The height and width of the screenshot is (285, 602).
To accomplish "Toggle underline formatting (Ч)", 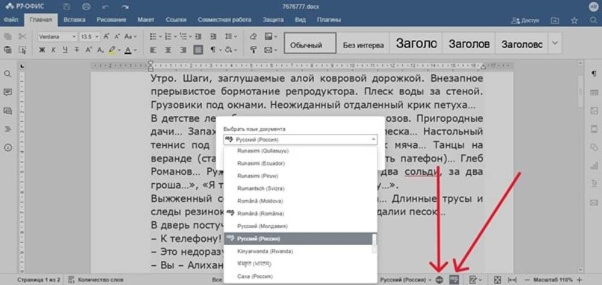I will point(64,50).
